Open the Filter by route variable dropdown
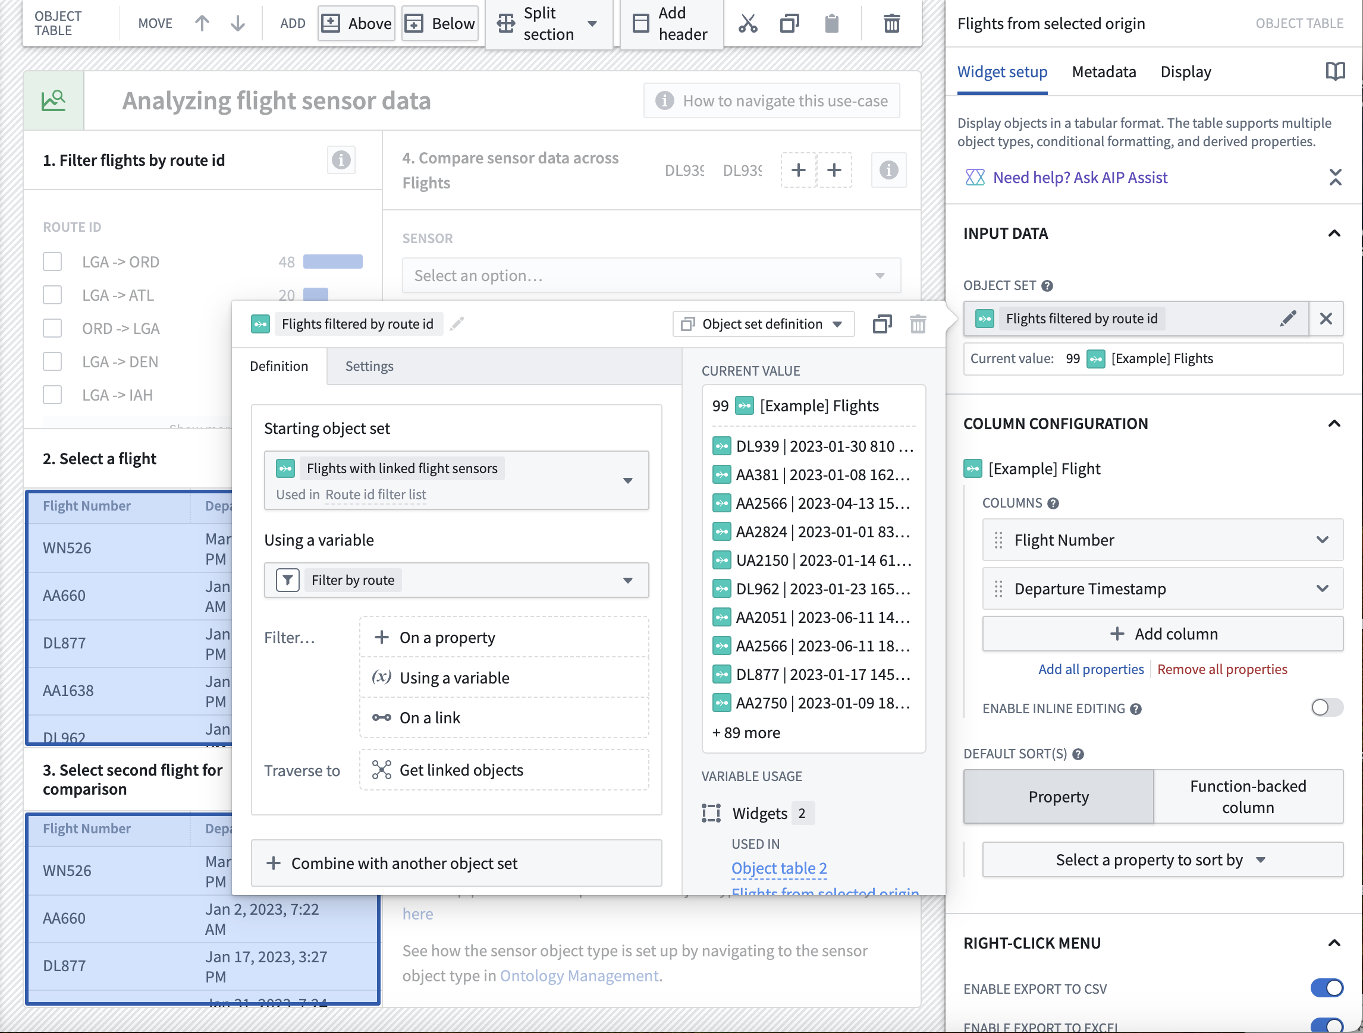1363x1033 pixels. (456, 580)
